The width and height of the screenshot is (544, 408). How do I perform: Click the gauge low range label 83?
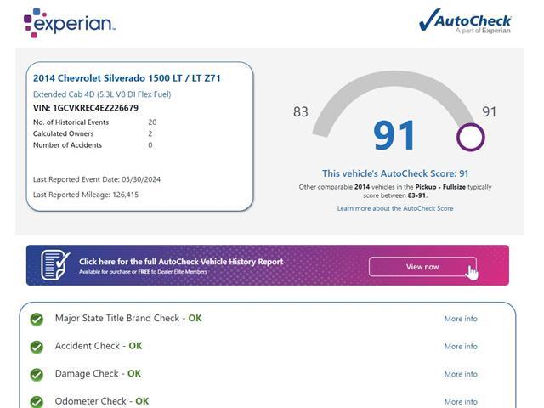tap(300, 111)
